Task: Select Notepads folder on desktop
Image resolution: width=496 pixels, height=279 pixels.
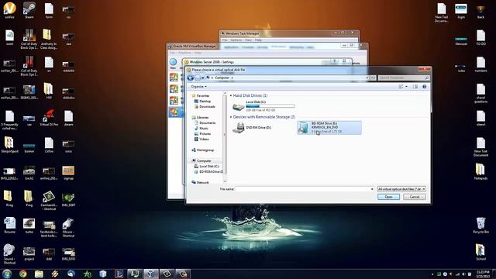Action: pos(480,171)
